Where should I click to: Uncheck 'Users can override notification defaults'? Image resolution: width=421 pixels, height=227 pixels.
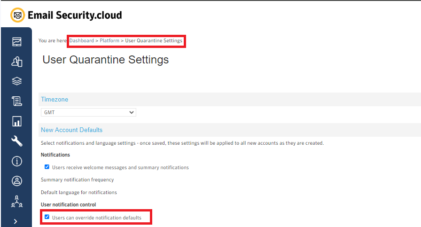click(47, 217)
